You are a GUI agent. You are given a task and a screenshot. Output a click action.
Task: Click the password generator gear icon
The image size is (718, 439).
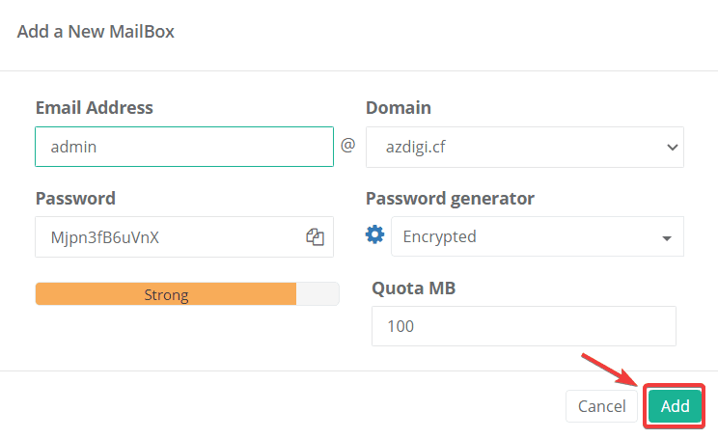point(375,235)
